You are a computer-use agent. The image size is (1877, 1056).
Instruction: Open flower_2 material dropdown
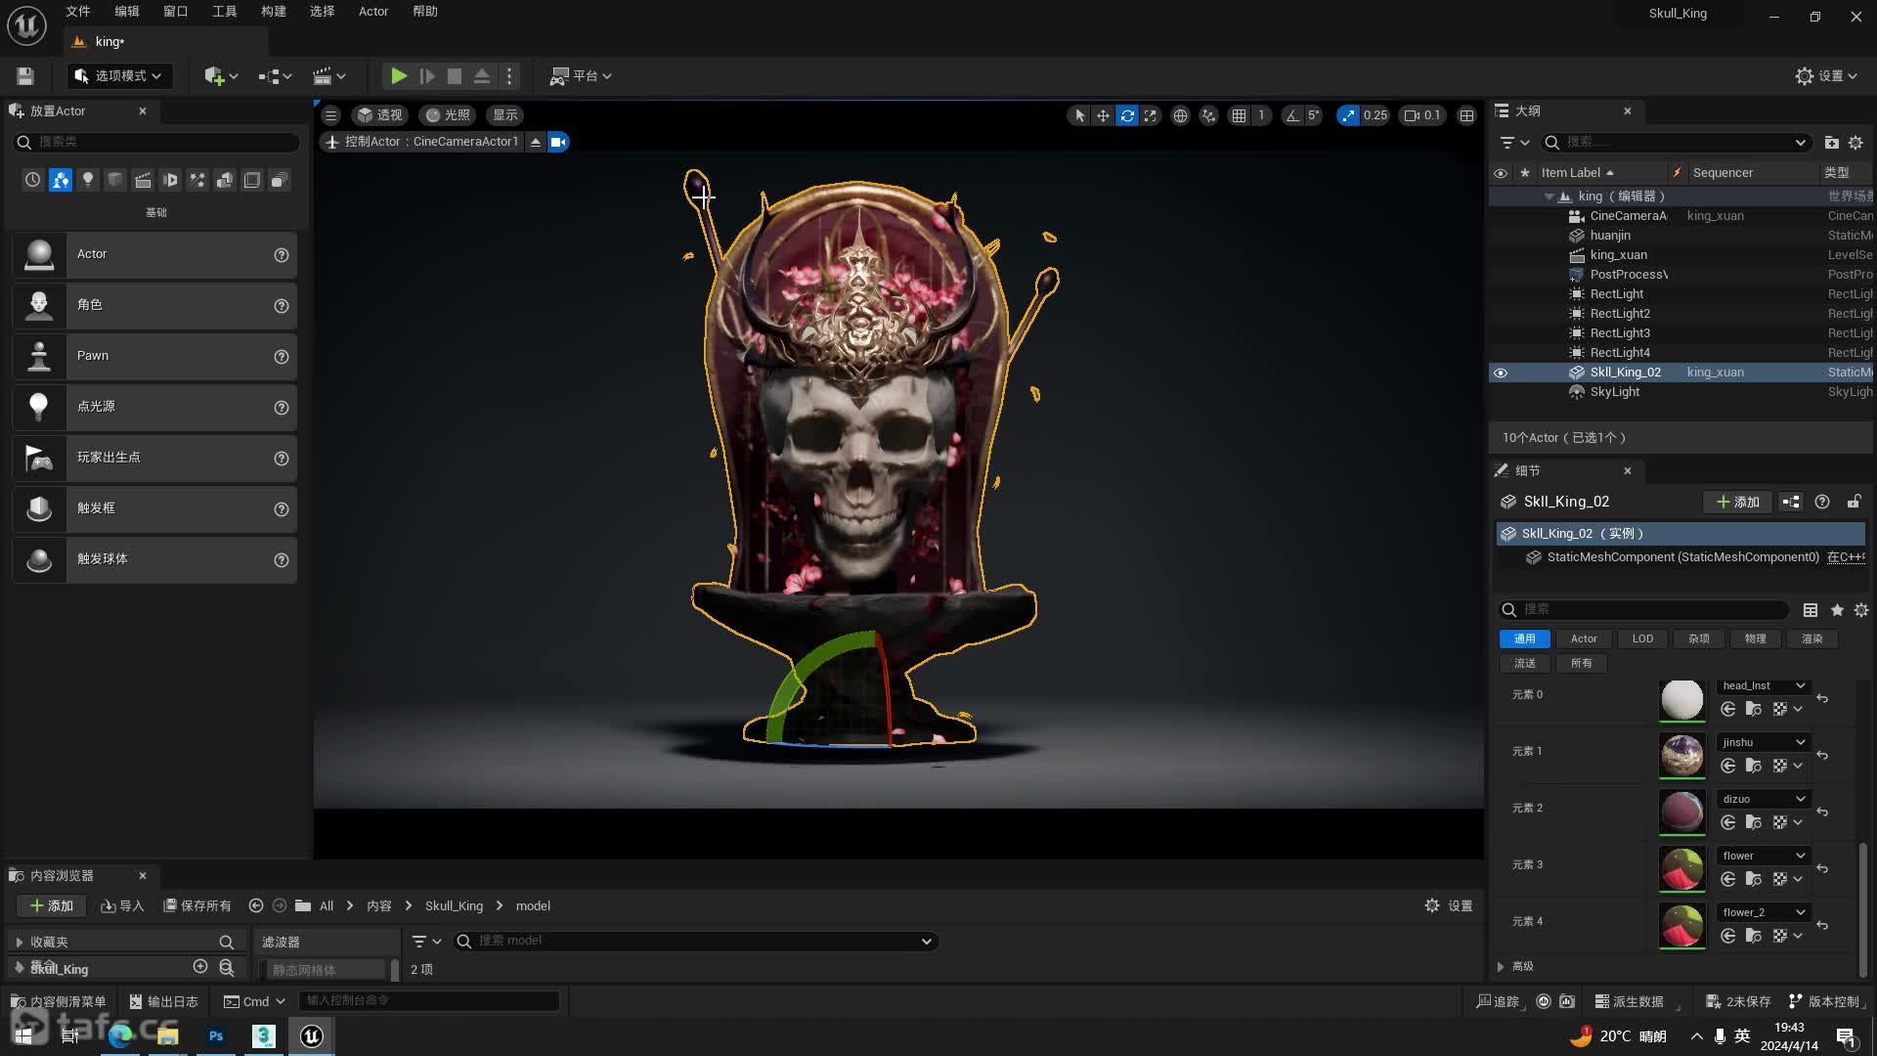(x=1764, y=912)
